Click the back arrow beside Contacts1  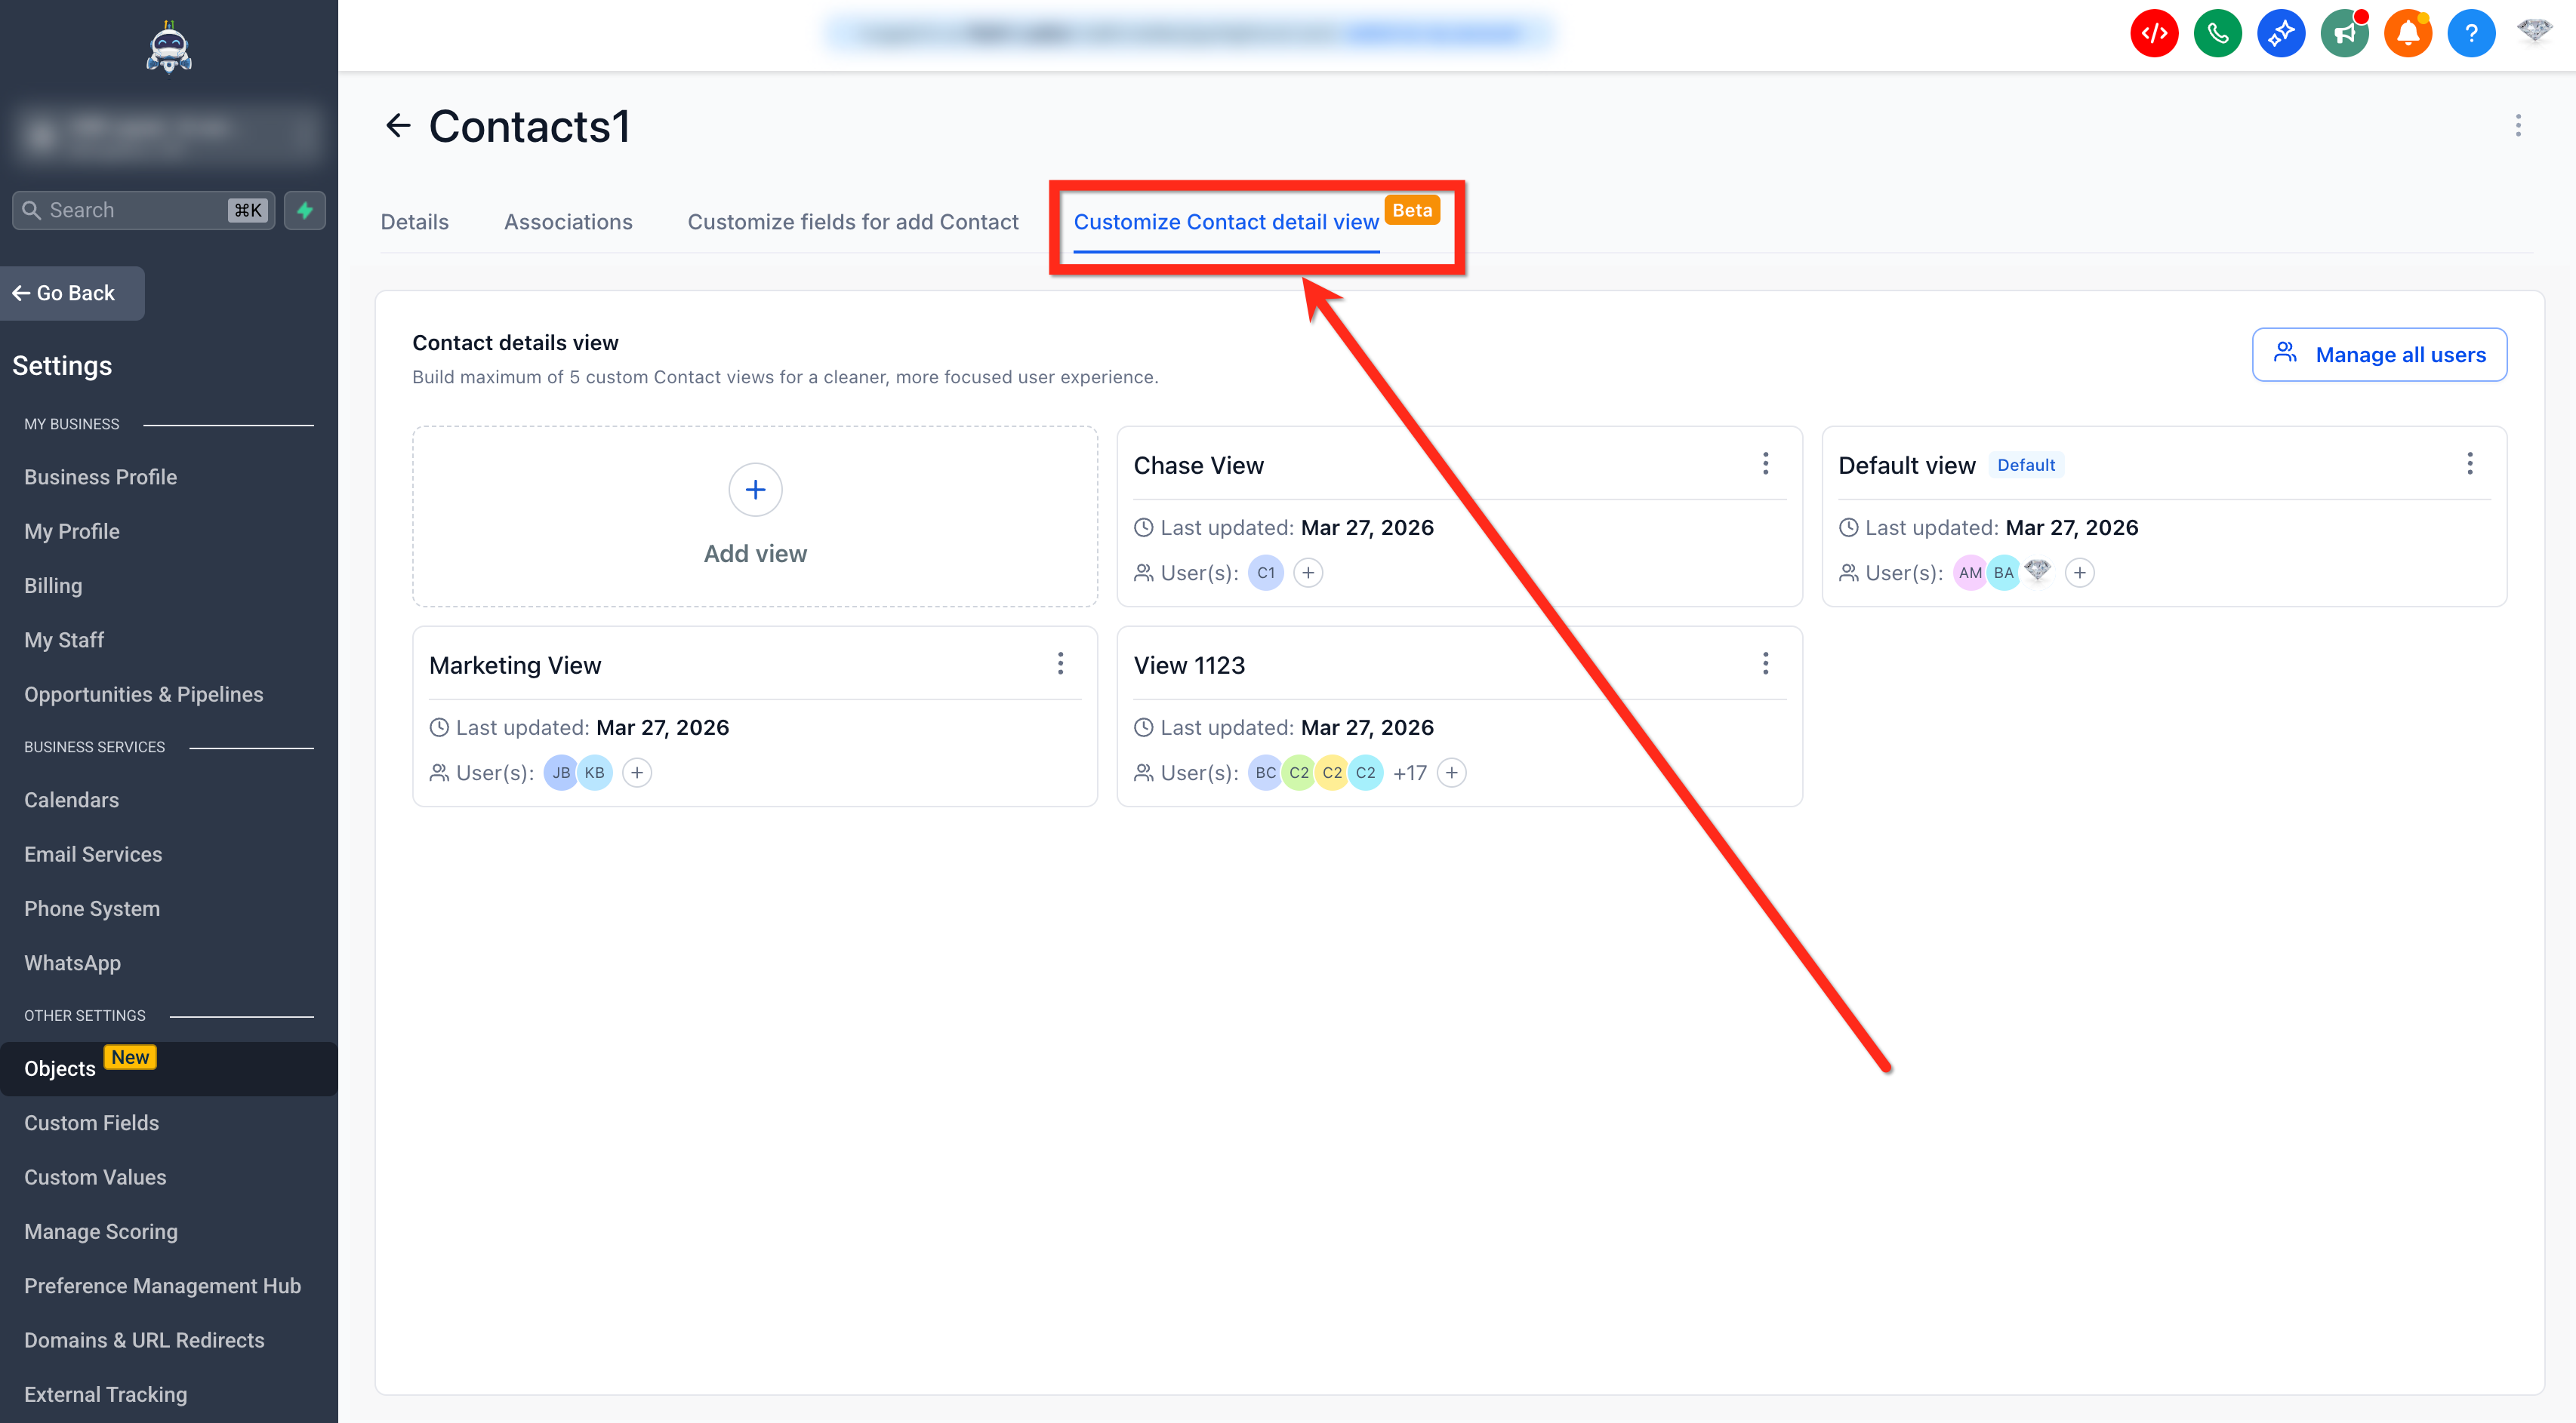[398, 126]
